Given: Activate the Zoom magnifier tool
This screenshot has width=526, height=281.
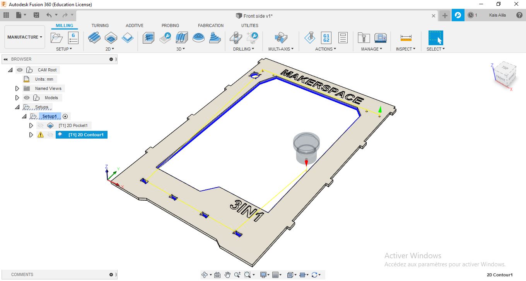Looking at the screenshot, I should (237, 275).
